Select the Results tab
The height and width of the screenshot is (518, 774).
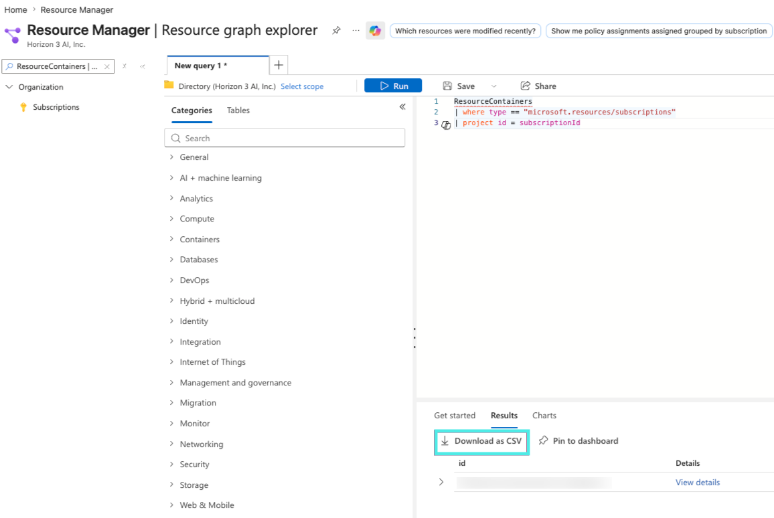click(x=504, y=416)
